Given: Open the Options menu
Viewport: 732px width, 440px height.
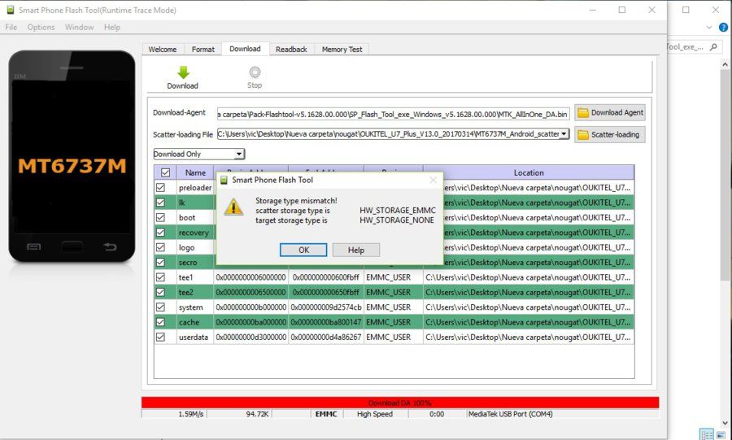Looking at the screenshot, I should coord(41,27).
